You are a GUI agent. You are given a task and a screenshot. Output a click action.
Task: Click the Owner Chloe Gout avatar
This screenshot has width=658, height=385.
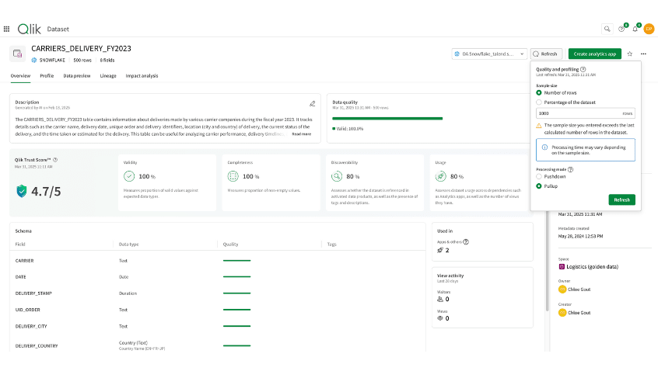pyautogui.click(x=562, y=289)
